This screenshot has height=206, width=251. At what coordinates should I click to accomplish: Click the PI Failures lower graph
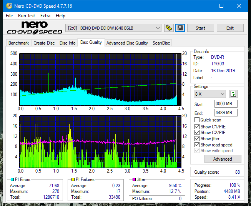coord(100,141)
